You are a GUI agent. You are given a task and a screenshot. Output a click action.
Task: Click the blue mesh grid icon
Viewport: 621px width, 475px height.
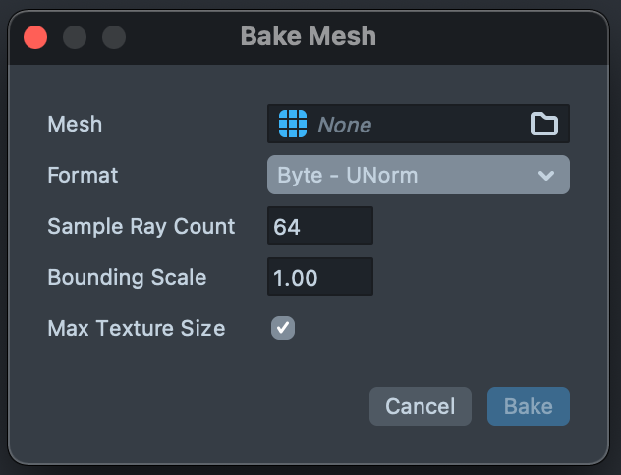[x=293, y=124]
